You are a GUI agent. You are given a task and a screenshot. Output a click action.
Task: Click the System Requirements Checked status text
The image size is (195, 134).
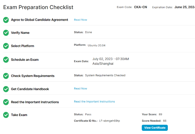[x=105, y=75]
